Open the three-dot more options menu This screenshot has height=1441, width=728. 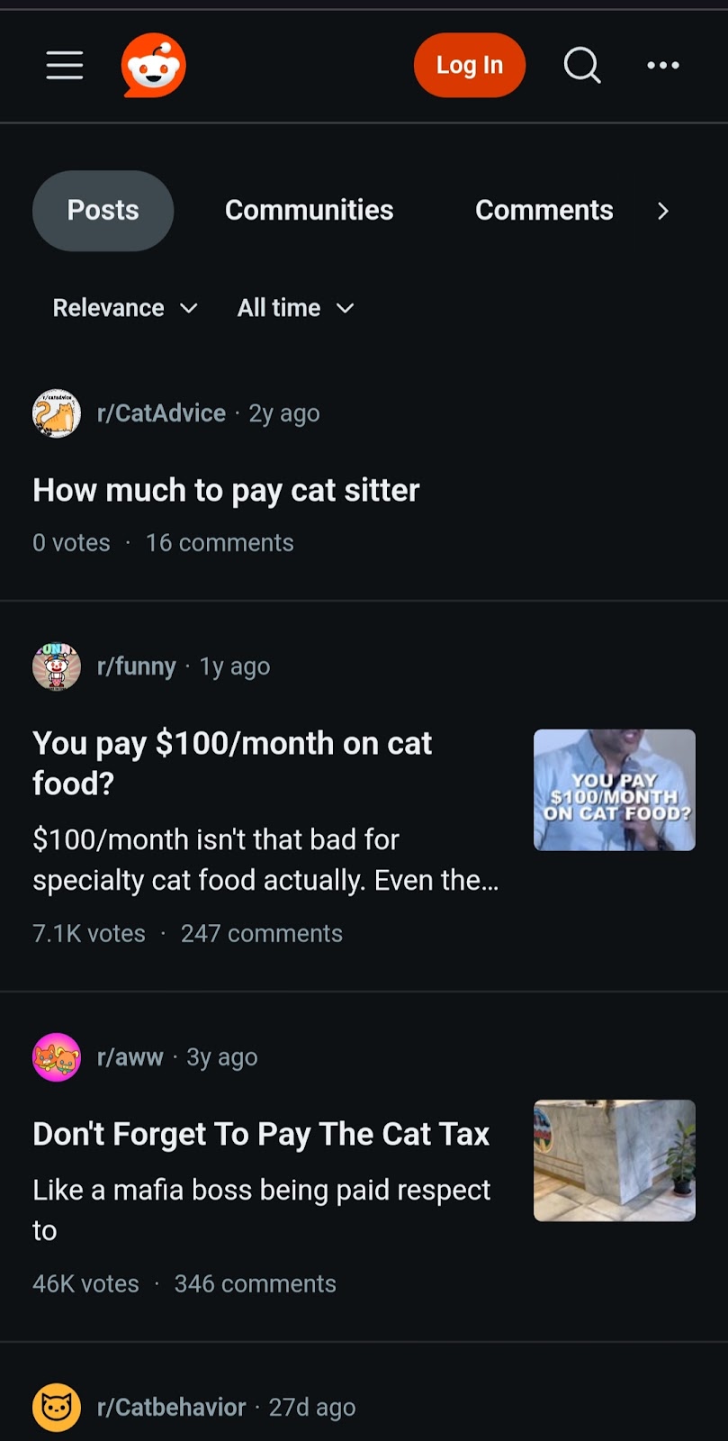tap(663, 65)
